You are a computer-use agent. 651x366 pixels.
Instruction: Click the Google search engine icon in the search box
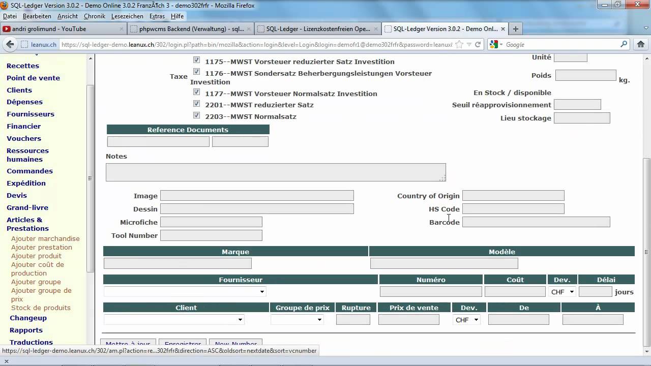493,44
